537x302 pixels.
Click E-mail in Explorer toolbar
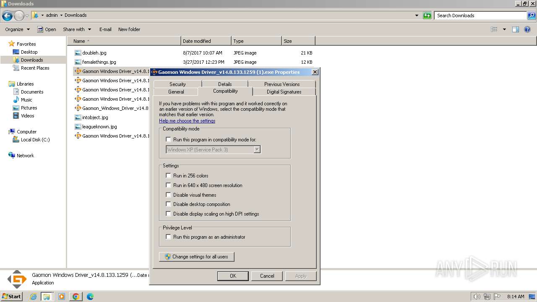(x=105, y=29)
